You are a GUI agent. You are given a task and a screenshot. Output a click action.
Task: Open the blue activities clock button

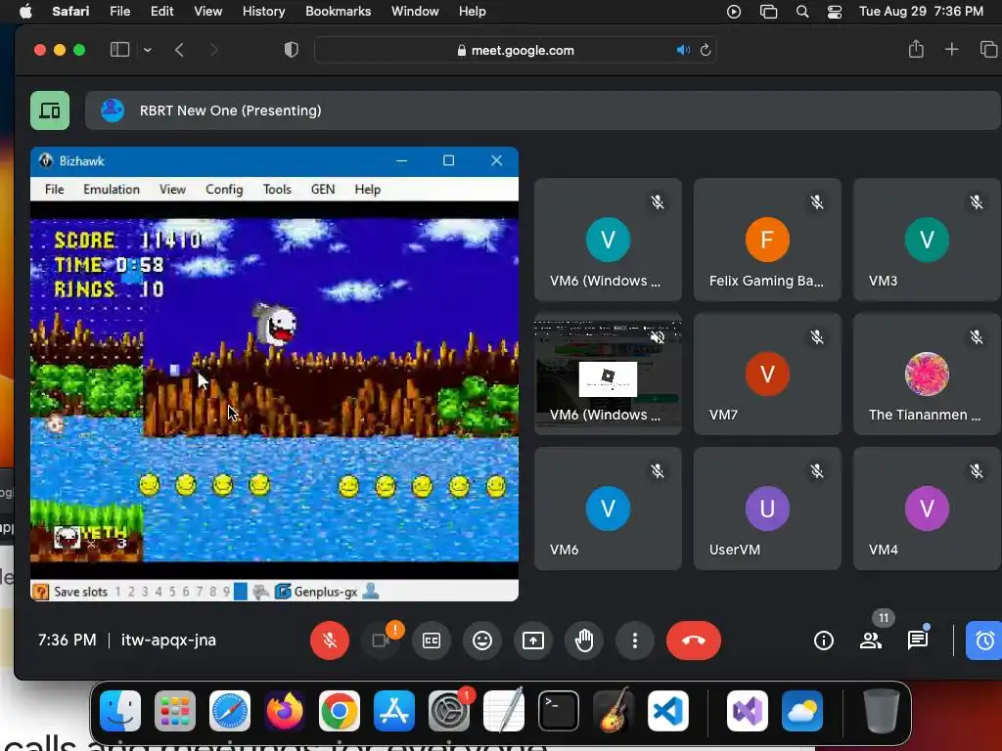[x=984, y=640]
